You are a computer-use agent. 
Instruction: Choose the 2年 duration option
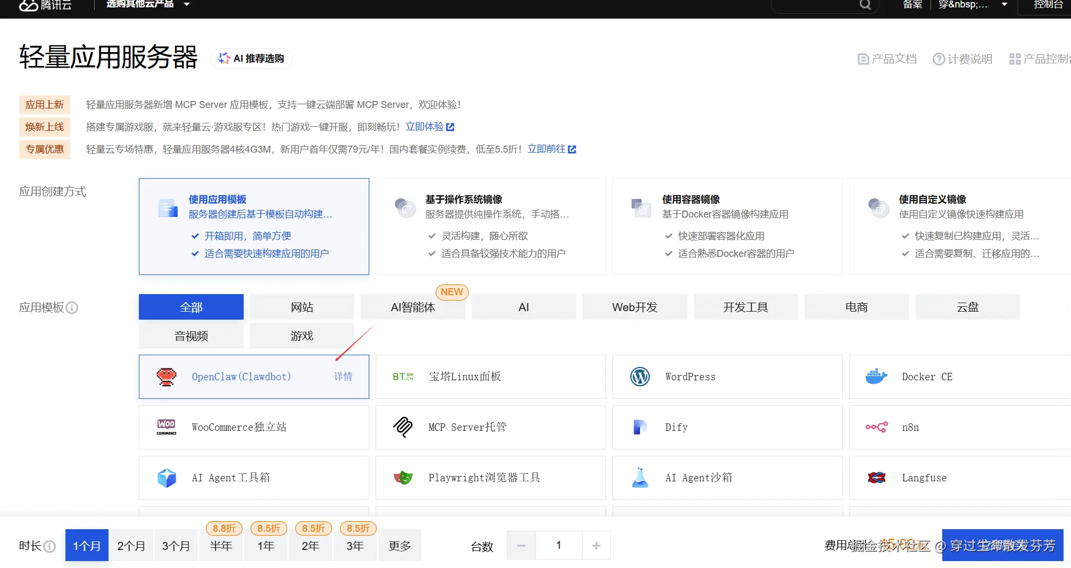(x=310, y=545)
